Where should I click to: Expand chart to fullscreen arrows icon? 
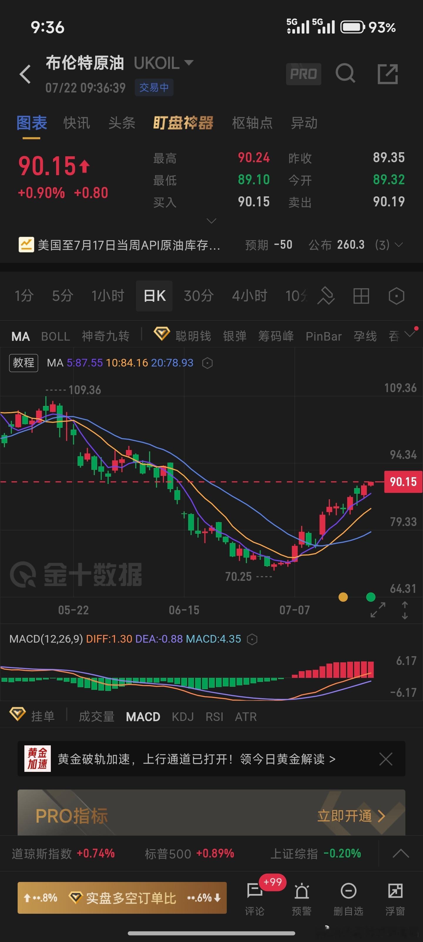(x=378, y=610)
